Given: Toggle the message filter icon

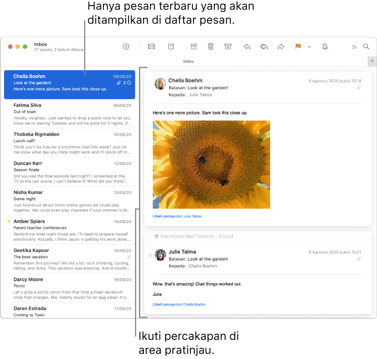Looking at the screenshot, I should pos(126,47).
